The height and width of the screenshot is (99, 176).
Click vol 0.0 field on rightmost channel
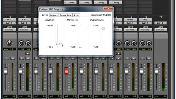(161, 96)
